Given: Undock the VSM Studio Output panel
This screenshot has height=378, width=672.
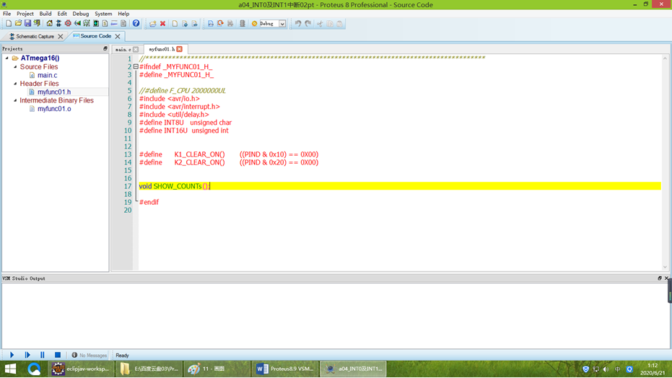Looking at the screenshot, I should [x=660, y=278].
